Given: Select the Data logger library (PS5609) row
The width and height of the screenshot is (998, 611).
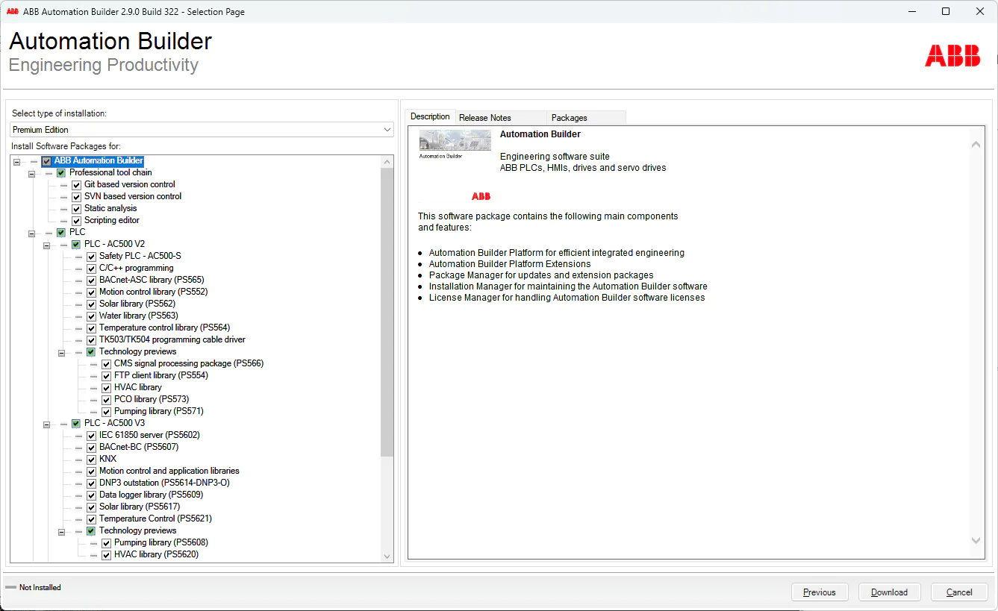Looking at the screenshot, I should click(151, 495).
